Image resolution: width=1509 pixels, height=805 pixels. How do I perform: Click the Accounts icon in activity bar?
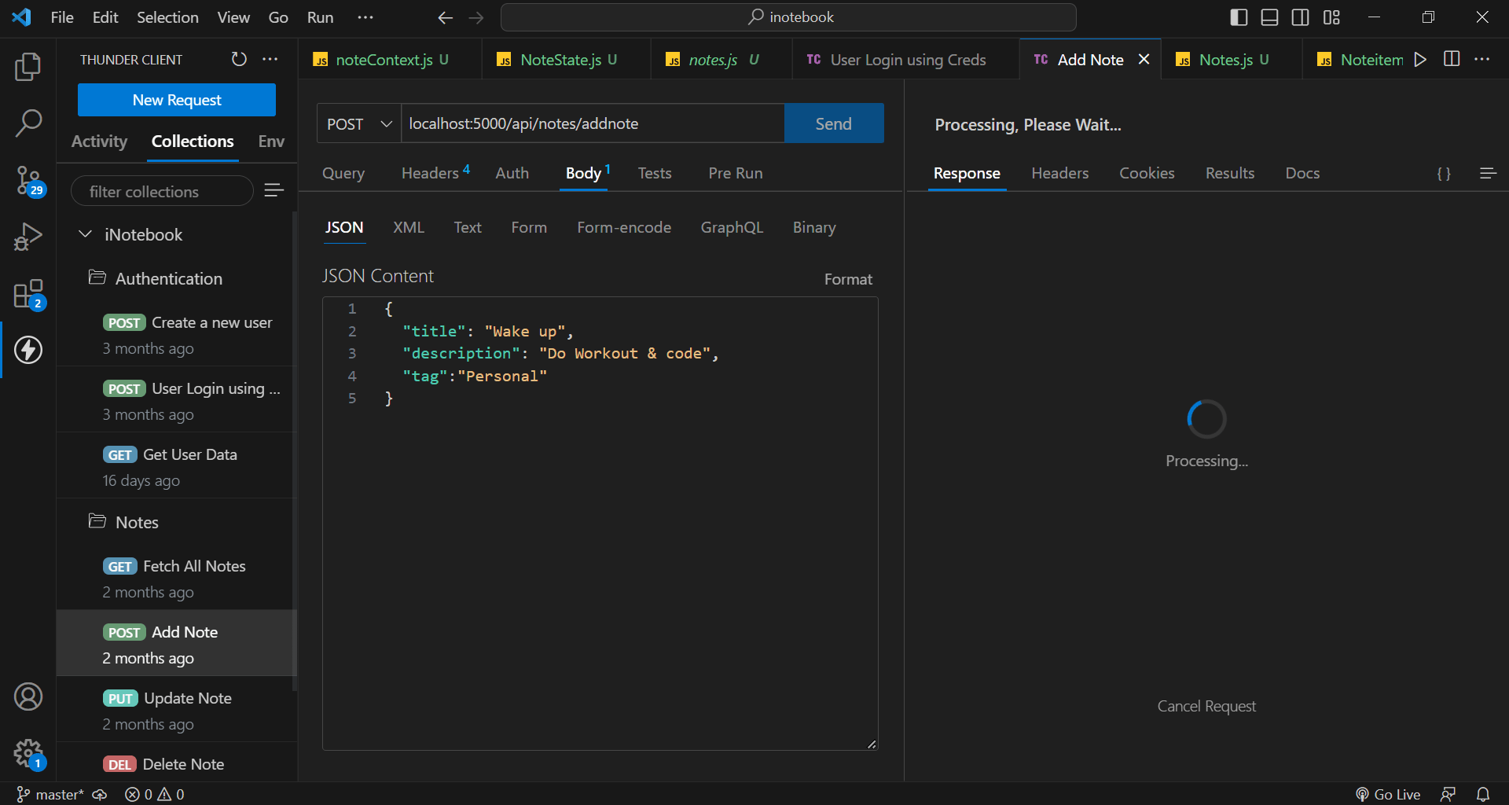28,697
